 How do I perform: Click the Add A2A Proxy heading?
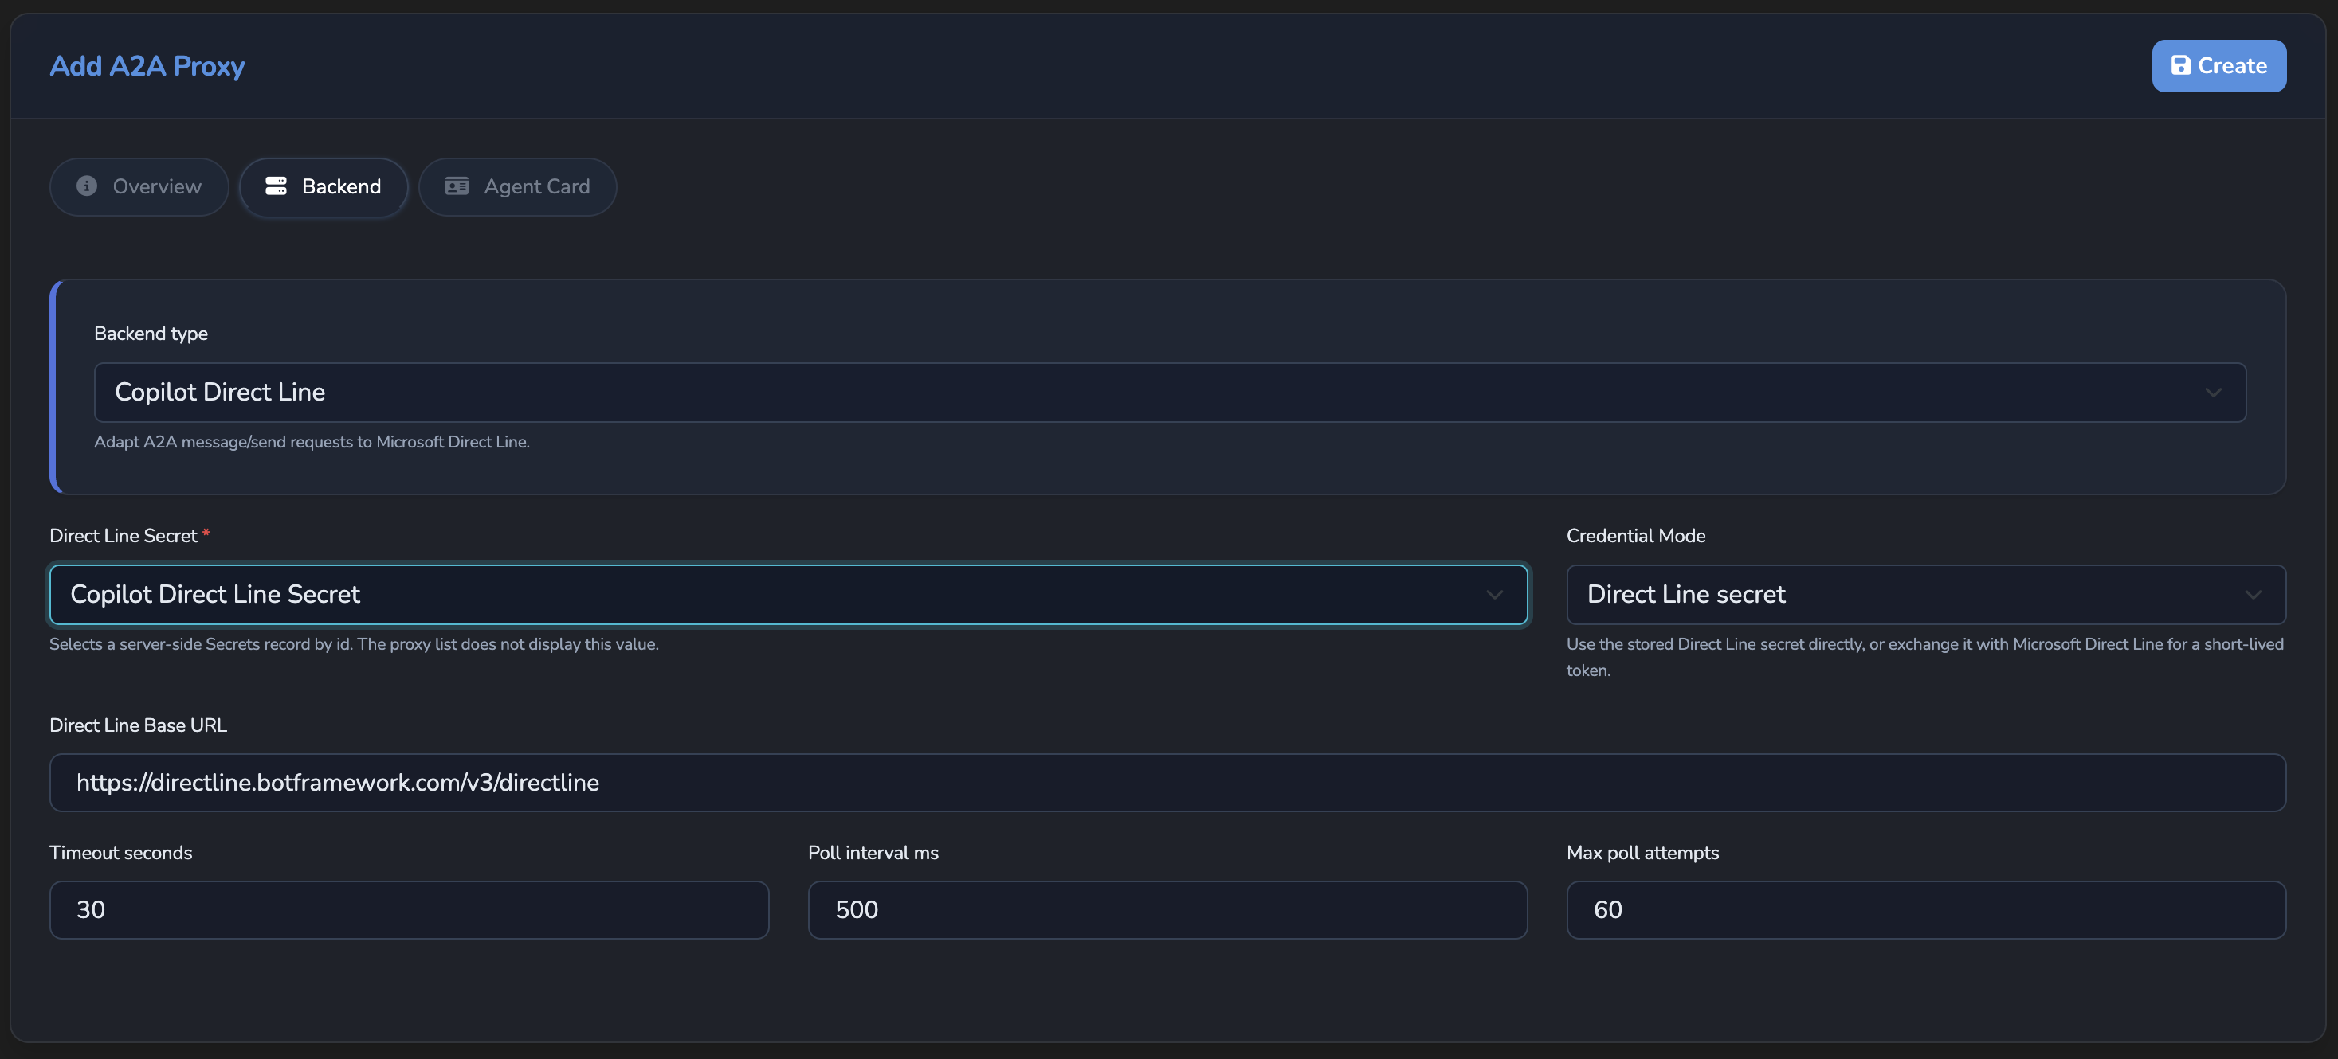tap(147, 66)
